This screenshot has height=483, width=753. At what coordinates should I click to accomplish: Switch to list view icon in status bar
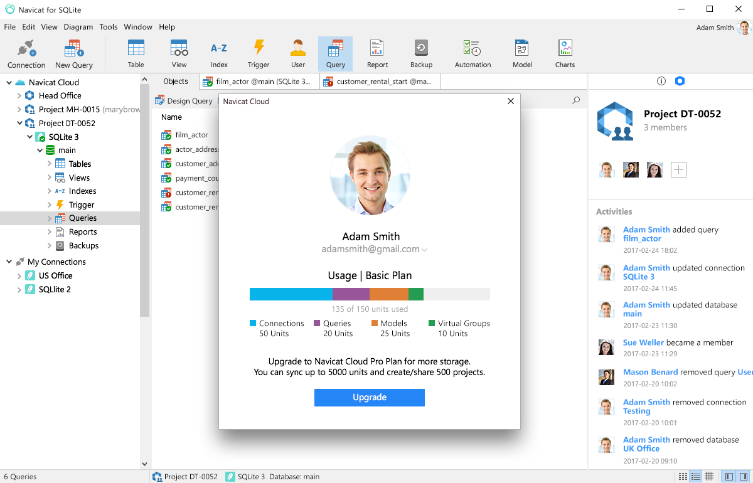click(683, 477)
